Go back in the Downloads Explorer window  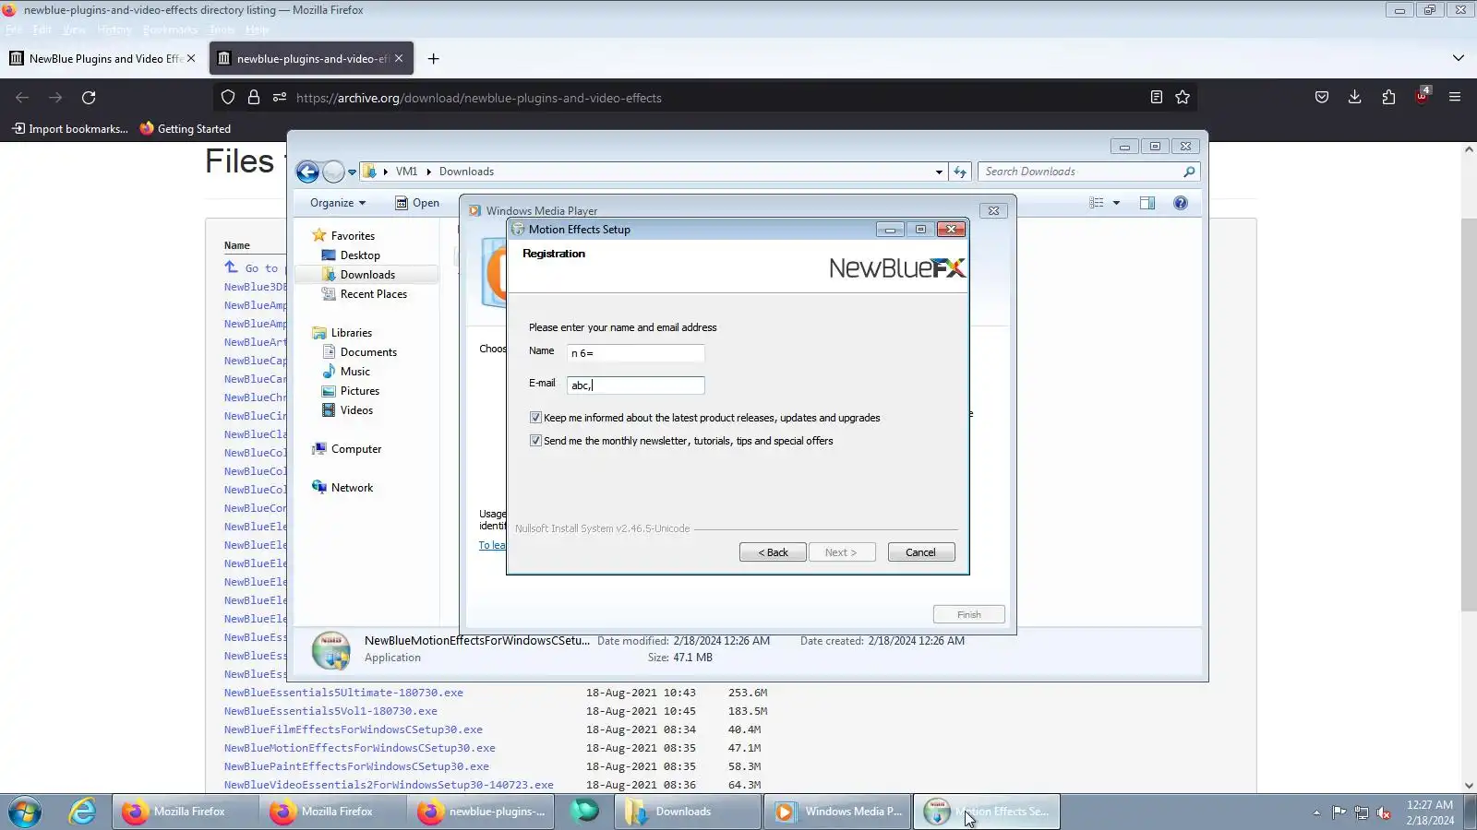[307, 172]
